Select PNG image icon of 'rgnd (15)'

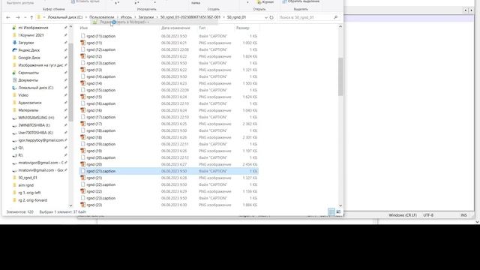click(x=82, y=97)
